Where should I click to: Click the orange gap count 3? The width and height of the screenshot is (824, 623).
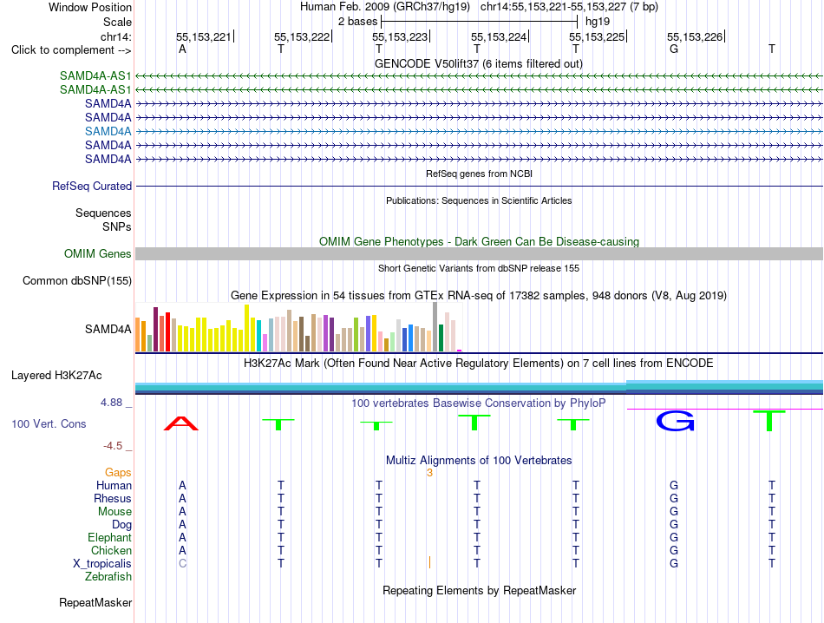click(x=429, y=473)
